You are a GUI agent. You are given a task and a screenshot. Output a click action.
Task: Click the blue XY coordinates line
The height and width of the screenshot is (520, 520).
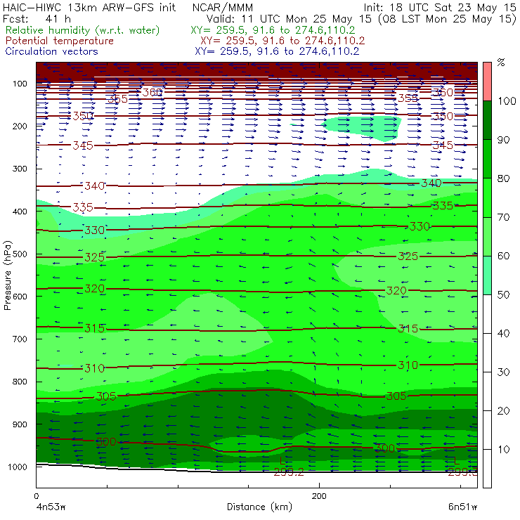pyautogui.click(x=277, y=51)
